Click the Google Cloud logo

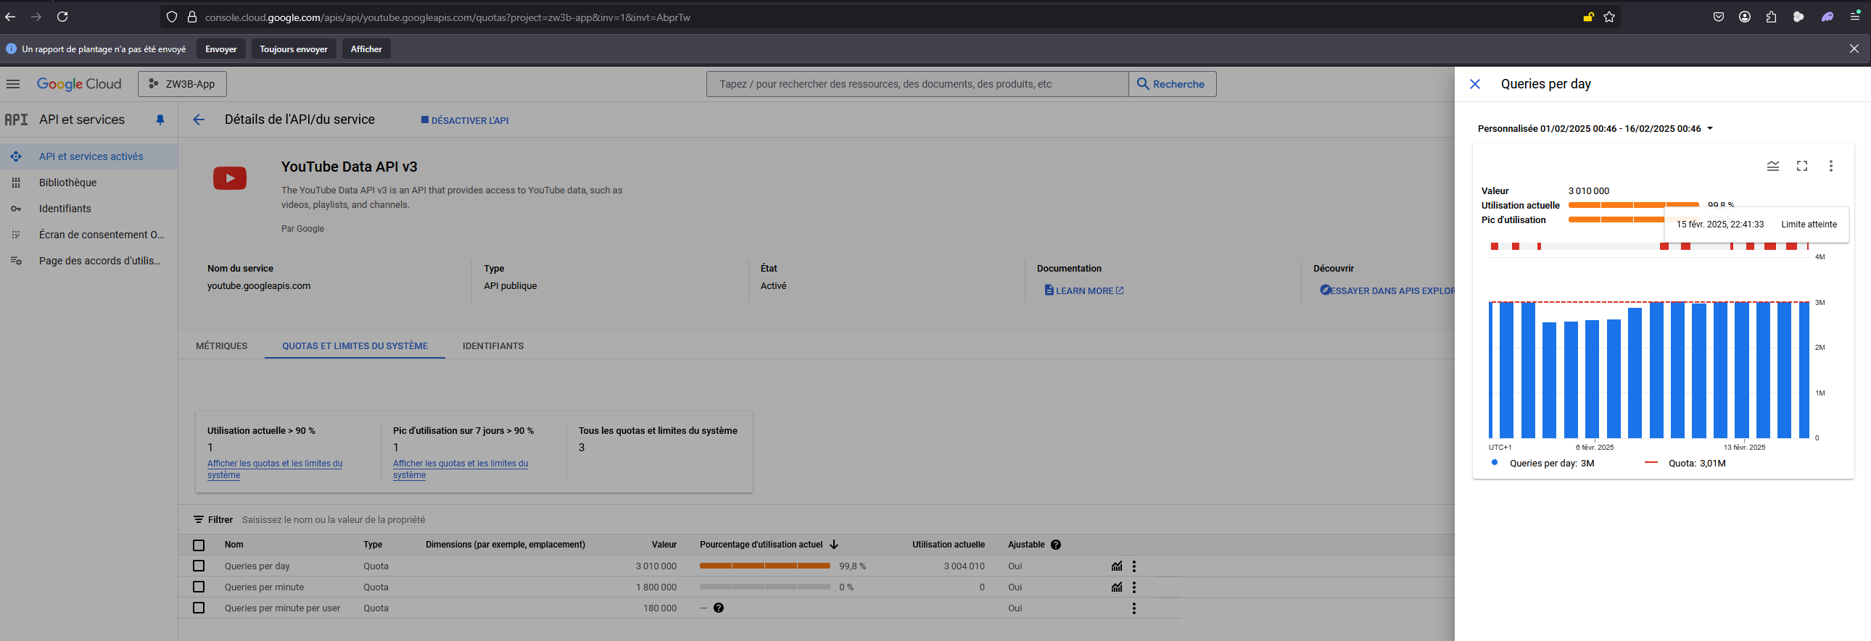tap(79, 84)
